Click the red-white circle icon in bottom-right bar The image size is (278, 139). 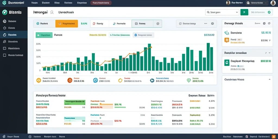click(247, 137)
